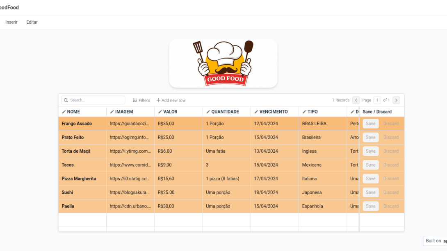Click the R$6.00 value cell

(179, 151)
